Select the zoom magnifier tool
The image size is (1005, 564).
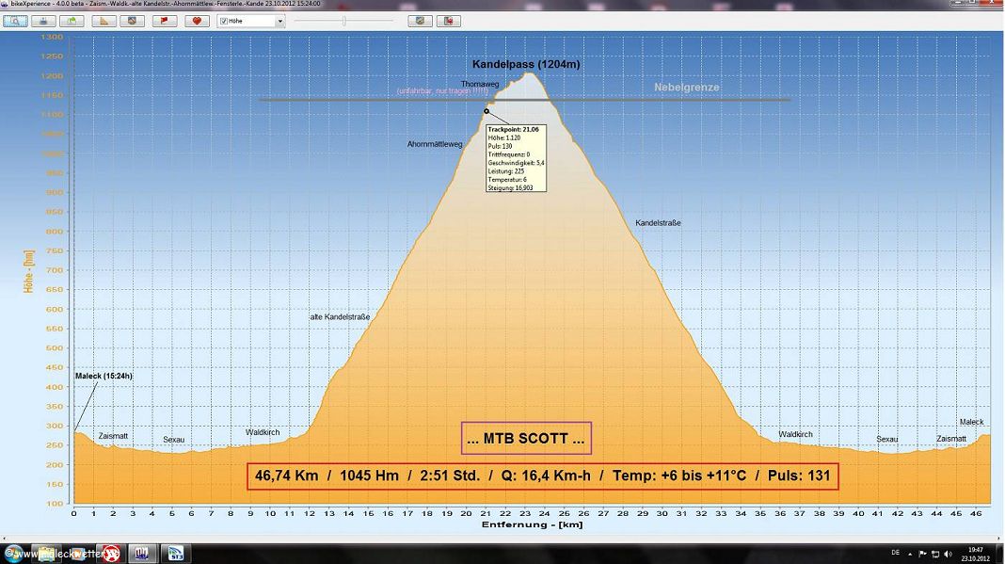[15, 21]
